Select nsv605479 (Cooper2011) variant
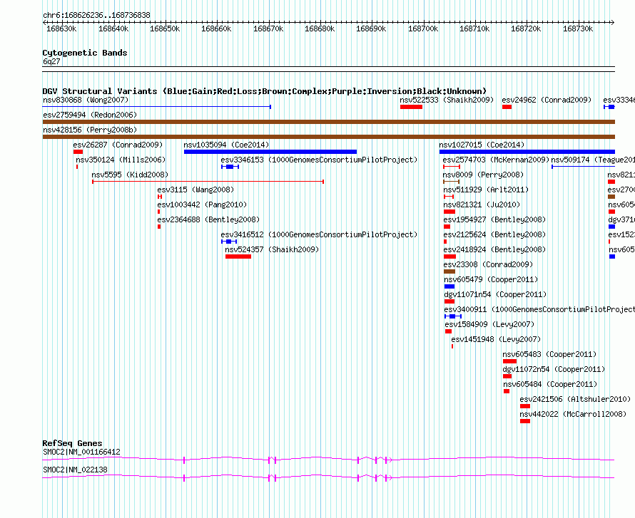Image resolution: width=635 pixels, height=518 pixels. tap(491, 279)
